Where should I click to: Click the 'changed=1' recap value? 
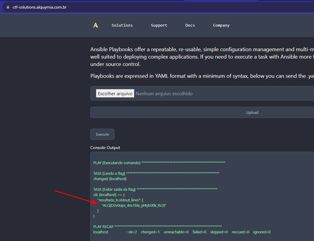pos(150,232)
